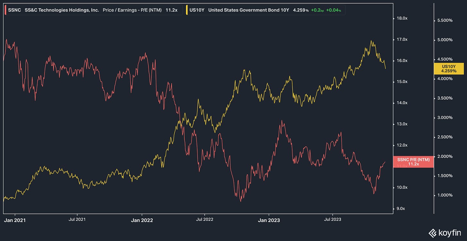Image resolution: width=467 pixels, height=241 pixels.
Task: Click the 3.500% yield axis label
Action: pos(446,98)
